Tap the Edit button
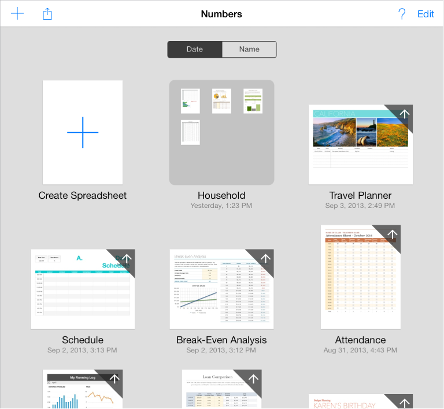Image resolution: width=444 pixels, height=409 pixels. point(425,14)
